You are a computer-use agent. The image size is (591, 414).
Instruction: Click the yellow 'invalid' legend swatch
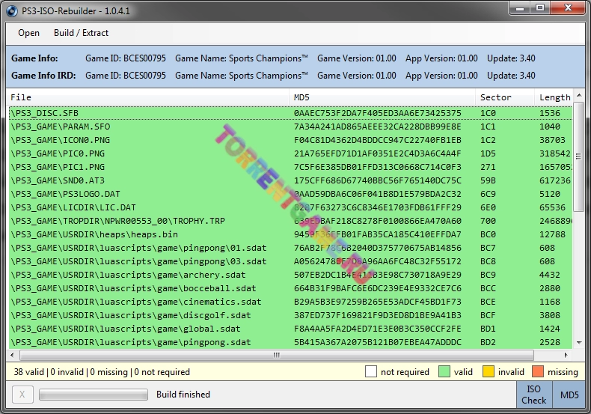pyautogui.click(x=489, y=372)
